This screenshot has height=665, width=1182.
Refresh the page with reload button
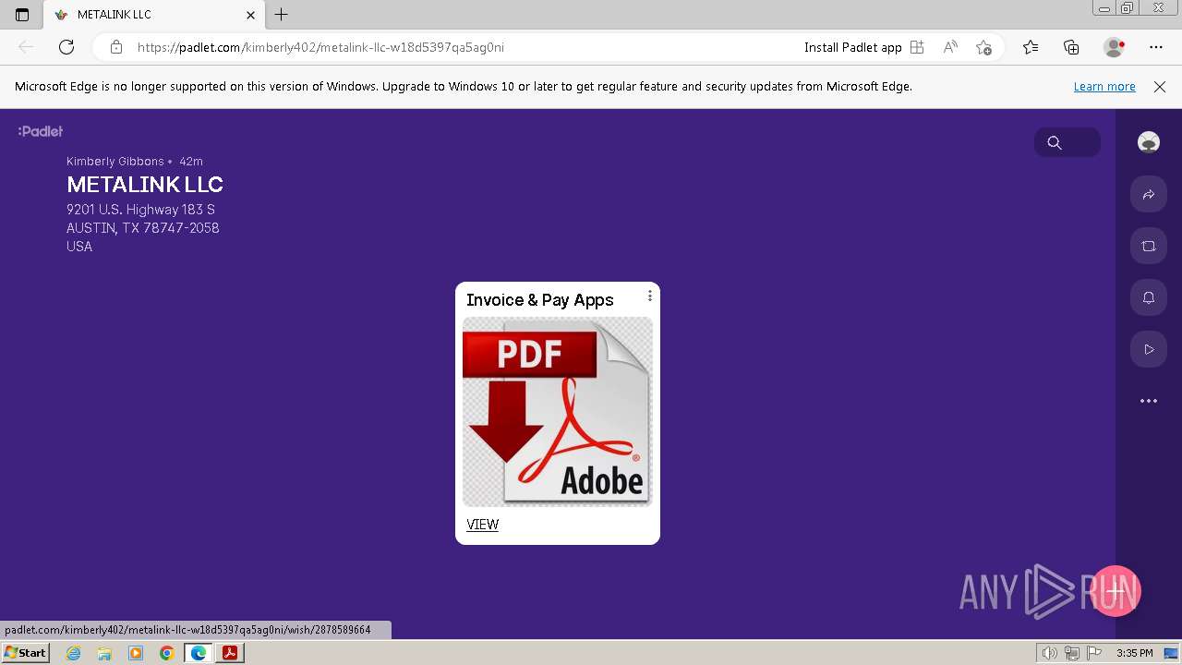pos(66,47)
